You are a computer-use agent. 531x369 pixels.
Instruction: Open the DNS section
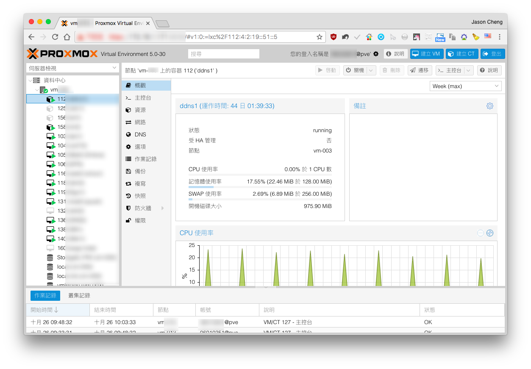(146, 134)
